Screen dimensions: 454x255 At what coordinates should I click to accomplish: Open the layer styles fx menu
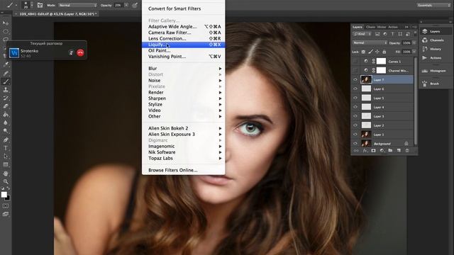[365, 151]
